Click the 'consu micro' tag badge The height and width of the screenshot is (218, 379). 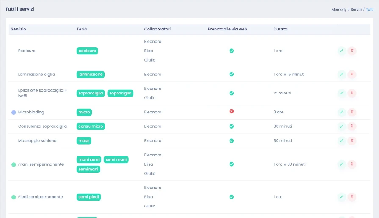(91, 126)
